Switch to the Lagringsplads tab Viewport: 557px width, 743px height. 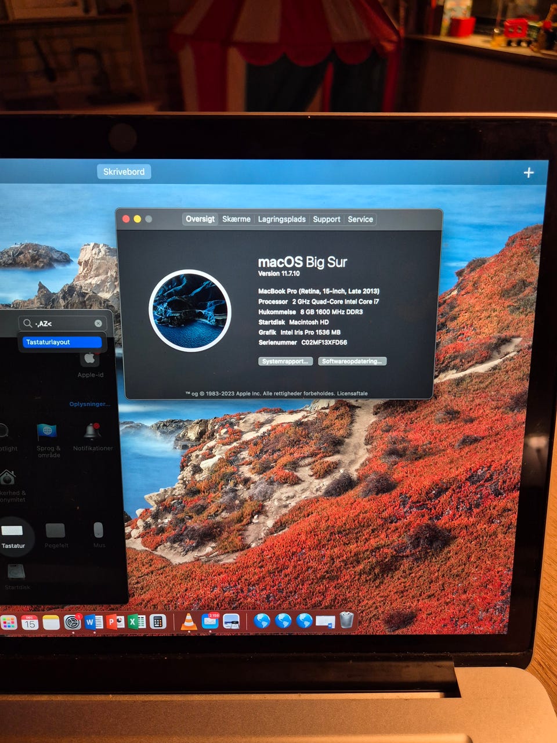tap(281, 219)
